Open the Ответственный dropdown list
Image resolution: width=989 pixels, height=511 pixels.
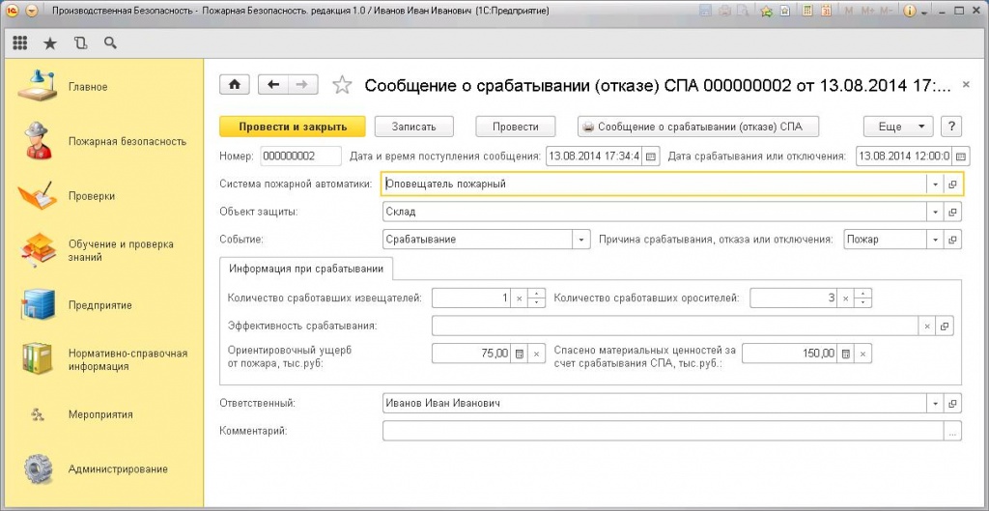point(934,403)
